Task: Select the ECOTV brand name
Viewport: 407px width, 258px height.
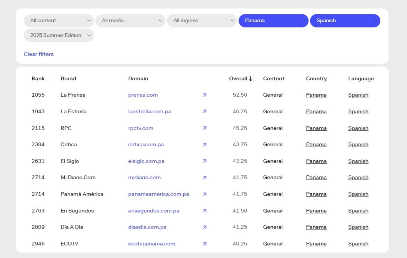Action: 69,244
